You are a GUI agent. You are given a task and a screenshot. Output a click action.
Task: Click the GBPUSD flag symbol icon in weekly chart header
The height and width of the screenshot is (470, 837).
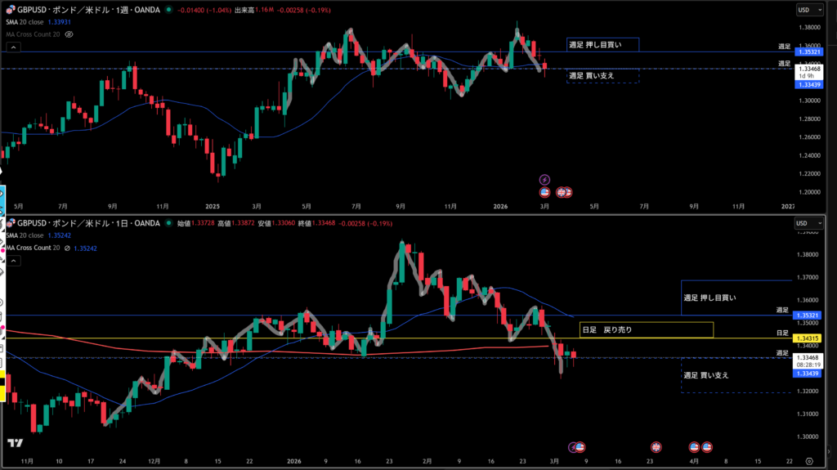(x=11, y=10)
